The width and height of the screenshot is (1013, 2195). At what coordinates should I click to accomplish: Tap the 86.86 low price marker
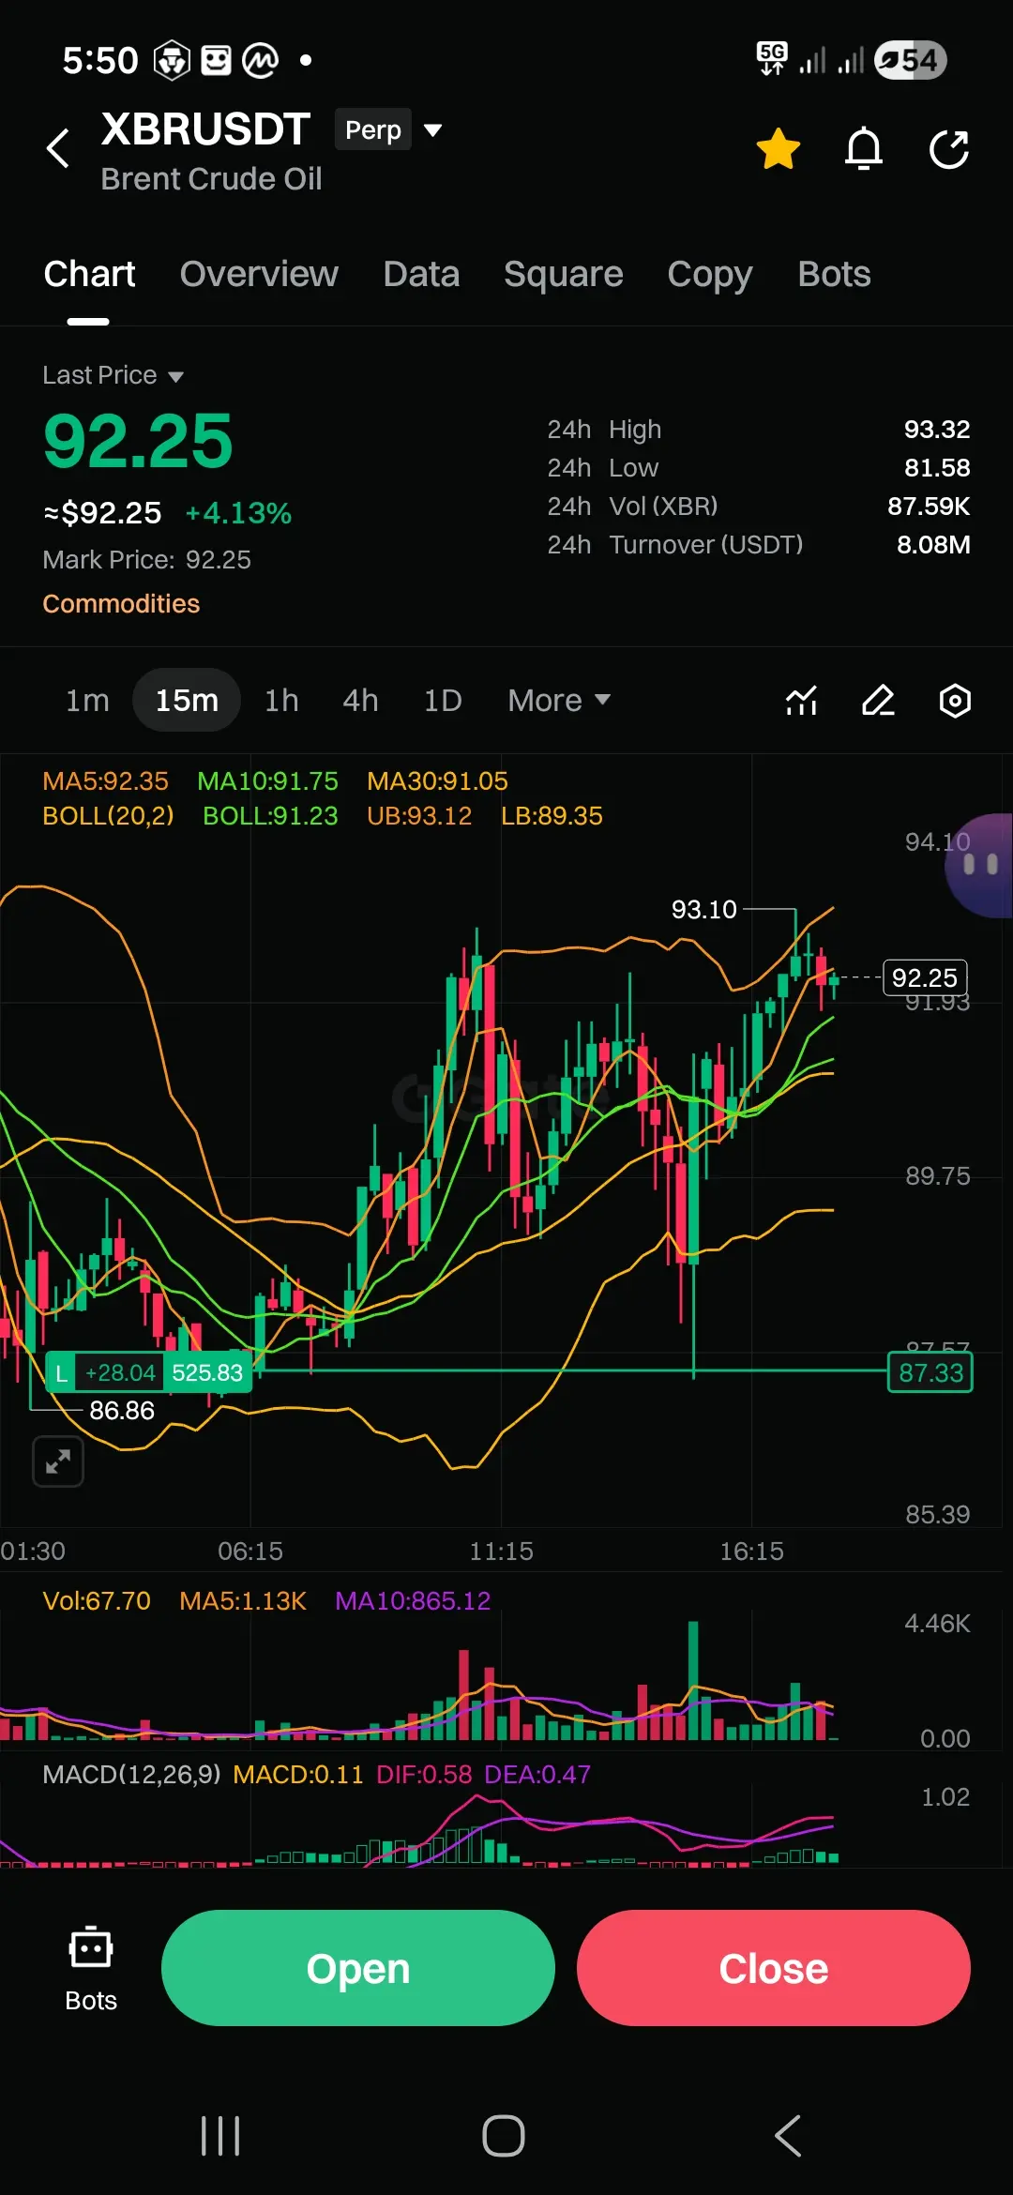122,1410
